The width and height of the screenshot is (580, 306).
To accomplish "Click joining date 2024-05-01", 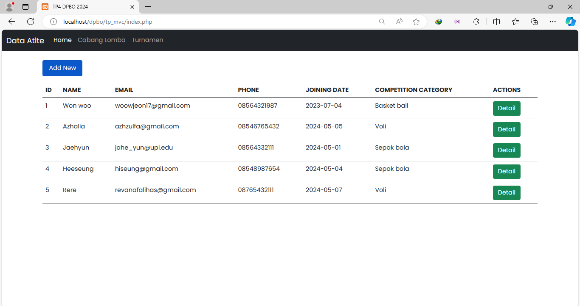I will [x=323, y=147].
